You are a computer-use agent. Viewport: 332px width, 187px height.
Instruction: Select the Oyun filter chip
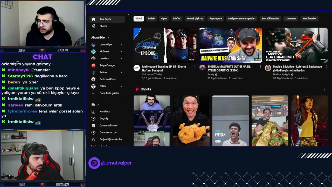[164, 18]
